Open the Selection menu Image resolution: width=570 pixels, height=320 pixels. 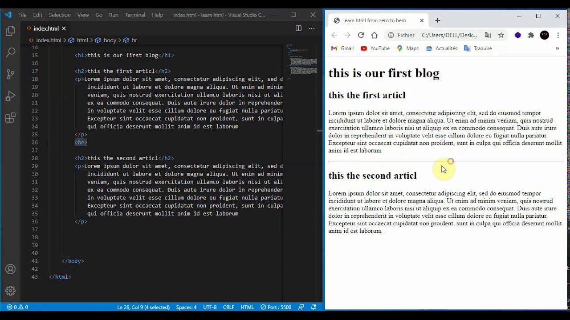(x=60, y=15)
